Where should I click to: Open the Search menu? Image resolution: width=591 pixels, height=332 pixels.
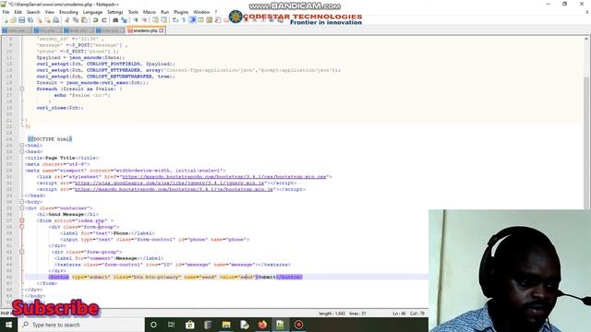click(x=33, y=12)
